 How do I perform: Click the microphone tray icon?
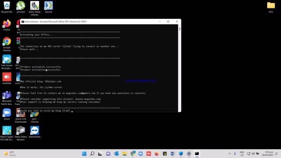click(x=235, y=154)
